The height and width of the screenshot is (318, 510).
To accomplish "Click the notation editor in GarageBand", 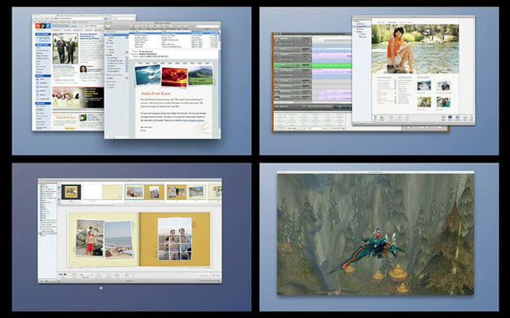I will (313, 121).
